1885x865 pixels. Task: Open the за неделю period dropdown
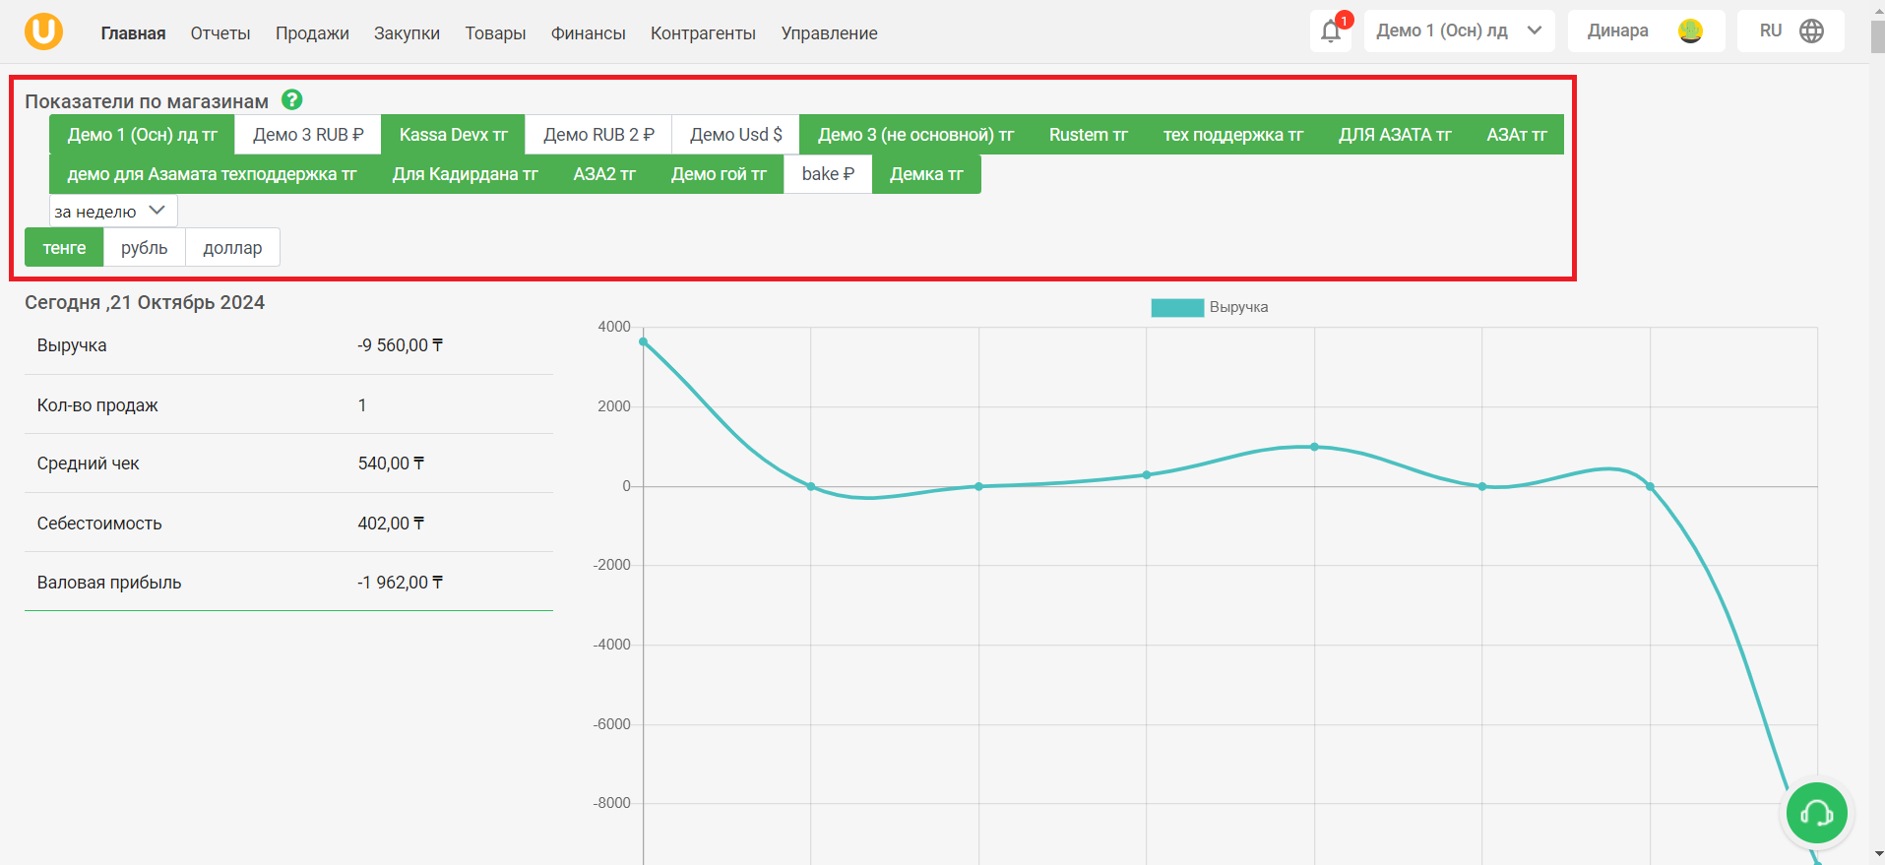[113, 212]
